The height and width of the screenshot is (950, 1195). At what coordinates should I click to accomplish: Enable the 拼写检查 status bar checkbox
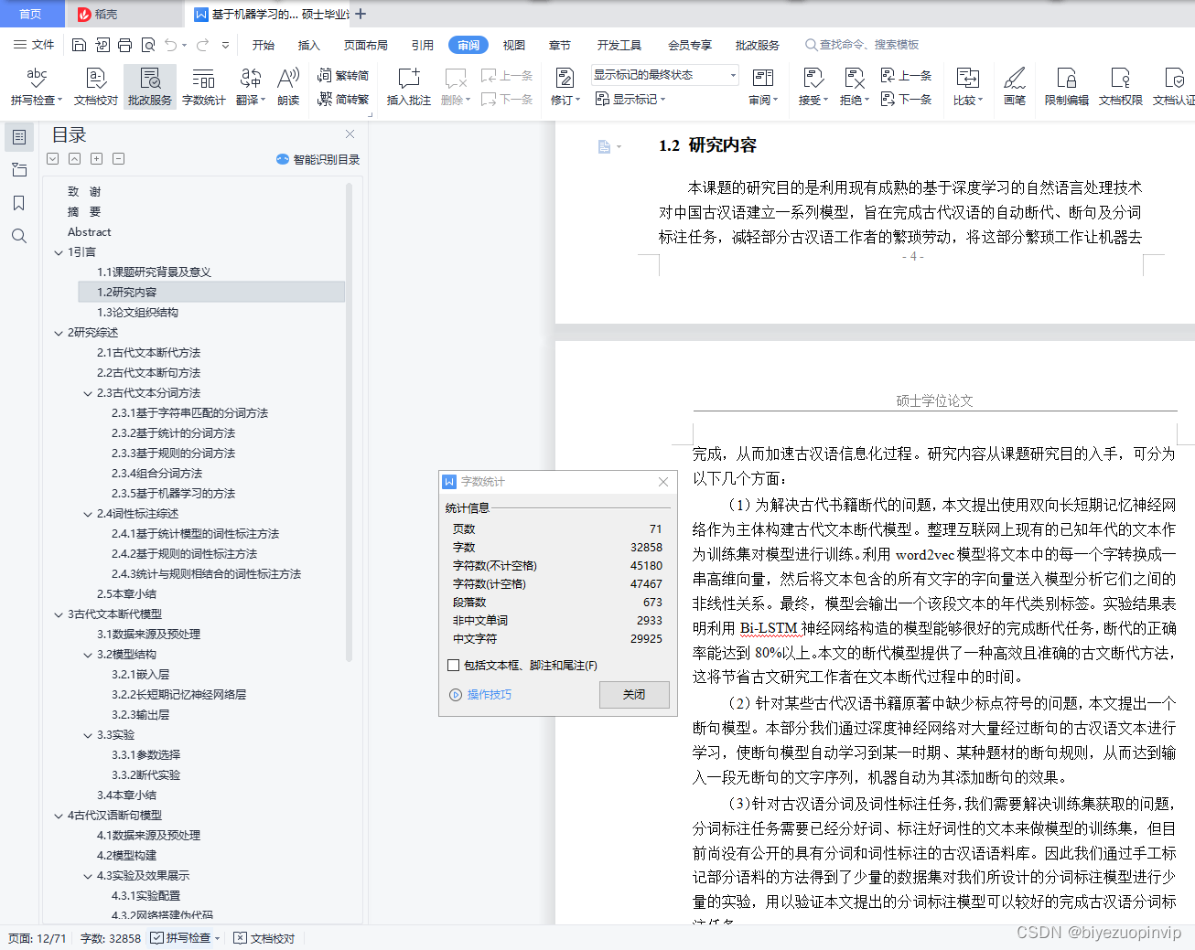pyautogui.click(x=155, y=938)
